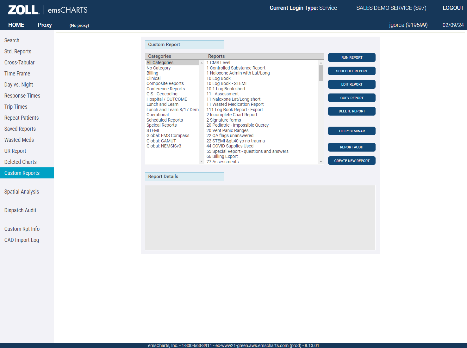
Task: Click Categories list scroll down arrow
Action: (202, 161)
